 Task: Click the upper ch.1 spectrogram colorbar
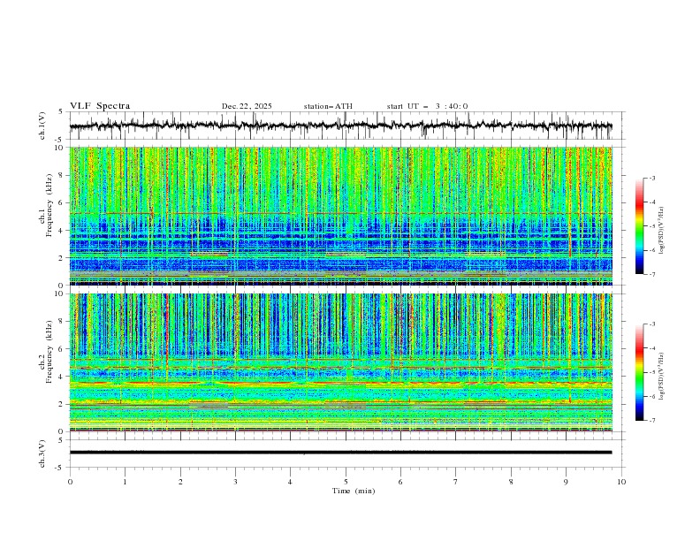click(639, 226)
